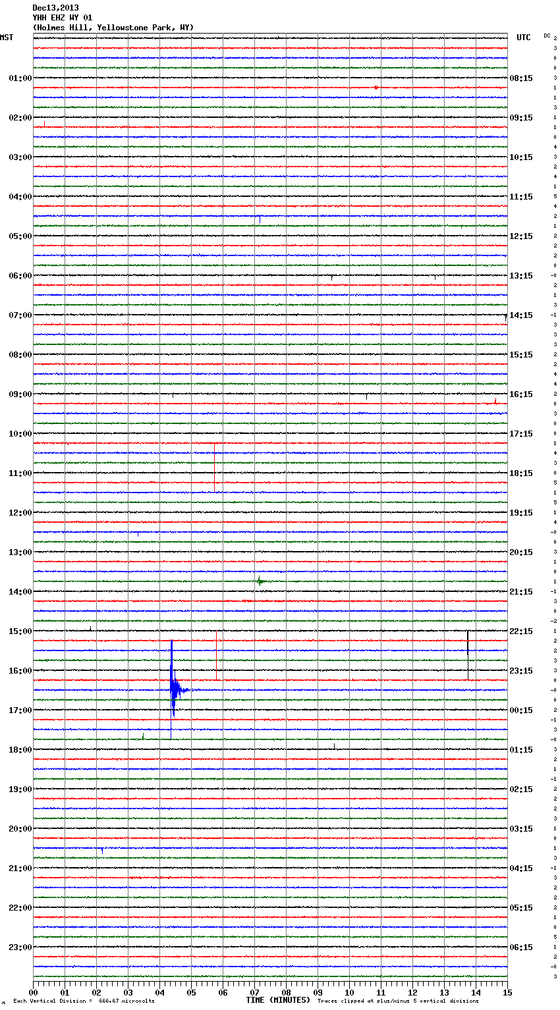Image resolution: width=560 pixels, height=1010 pixels.
Task: Click the 05 minute axis tick label
Action: coord(191,992)
